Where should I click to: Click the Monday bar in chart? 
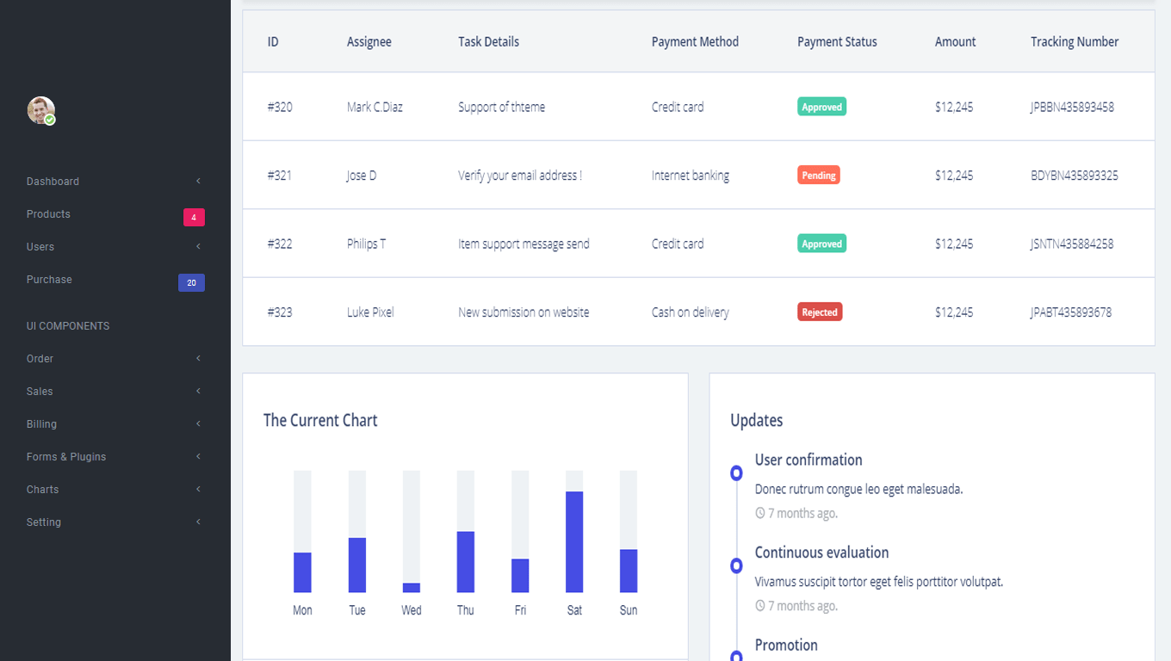point(302,572)
